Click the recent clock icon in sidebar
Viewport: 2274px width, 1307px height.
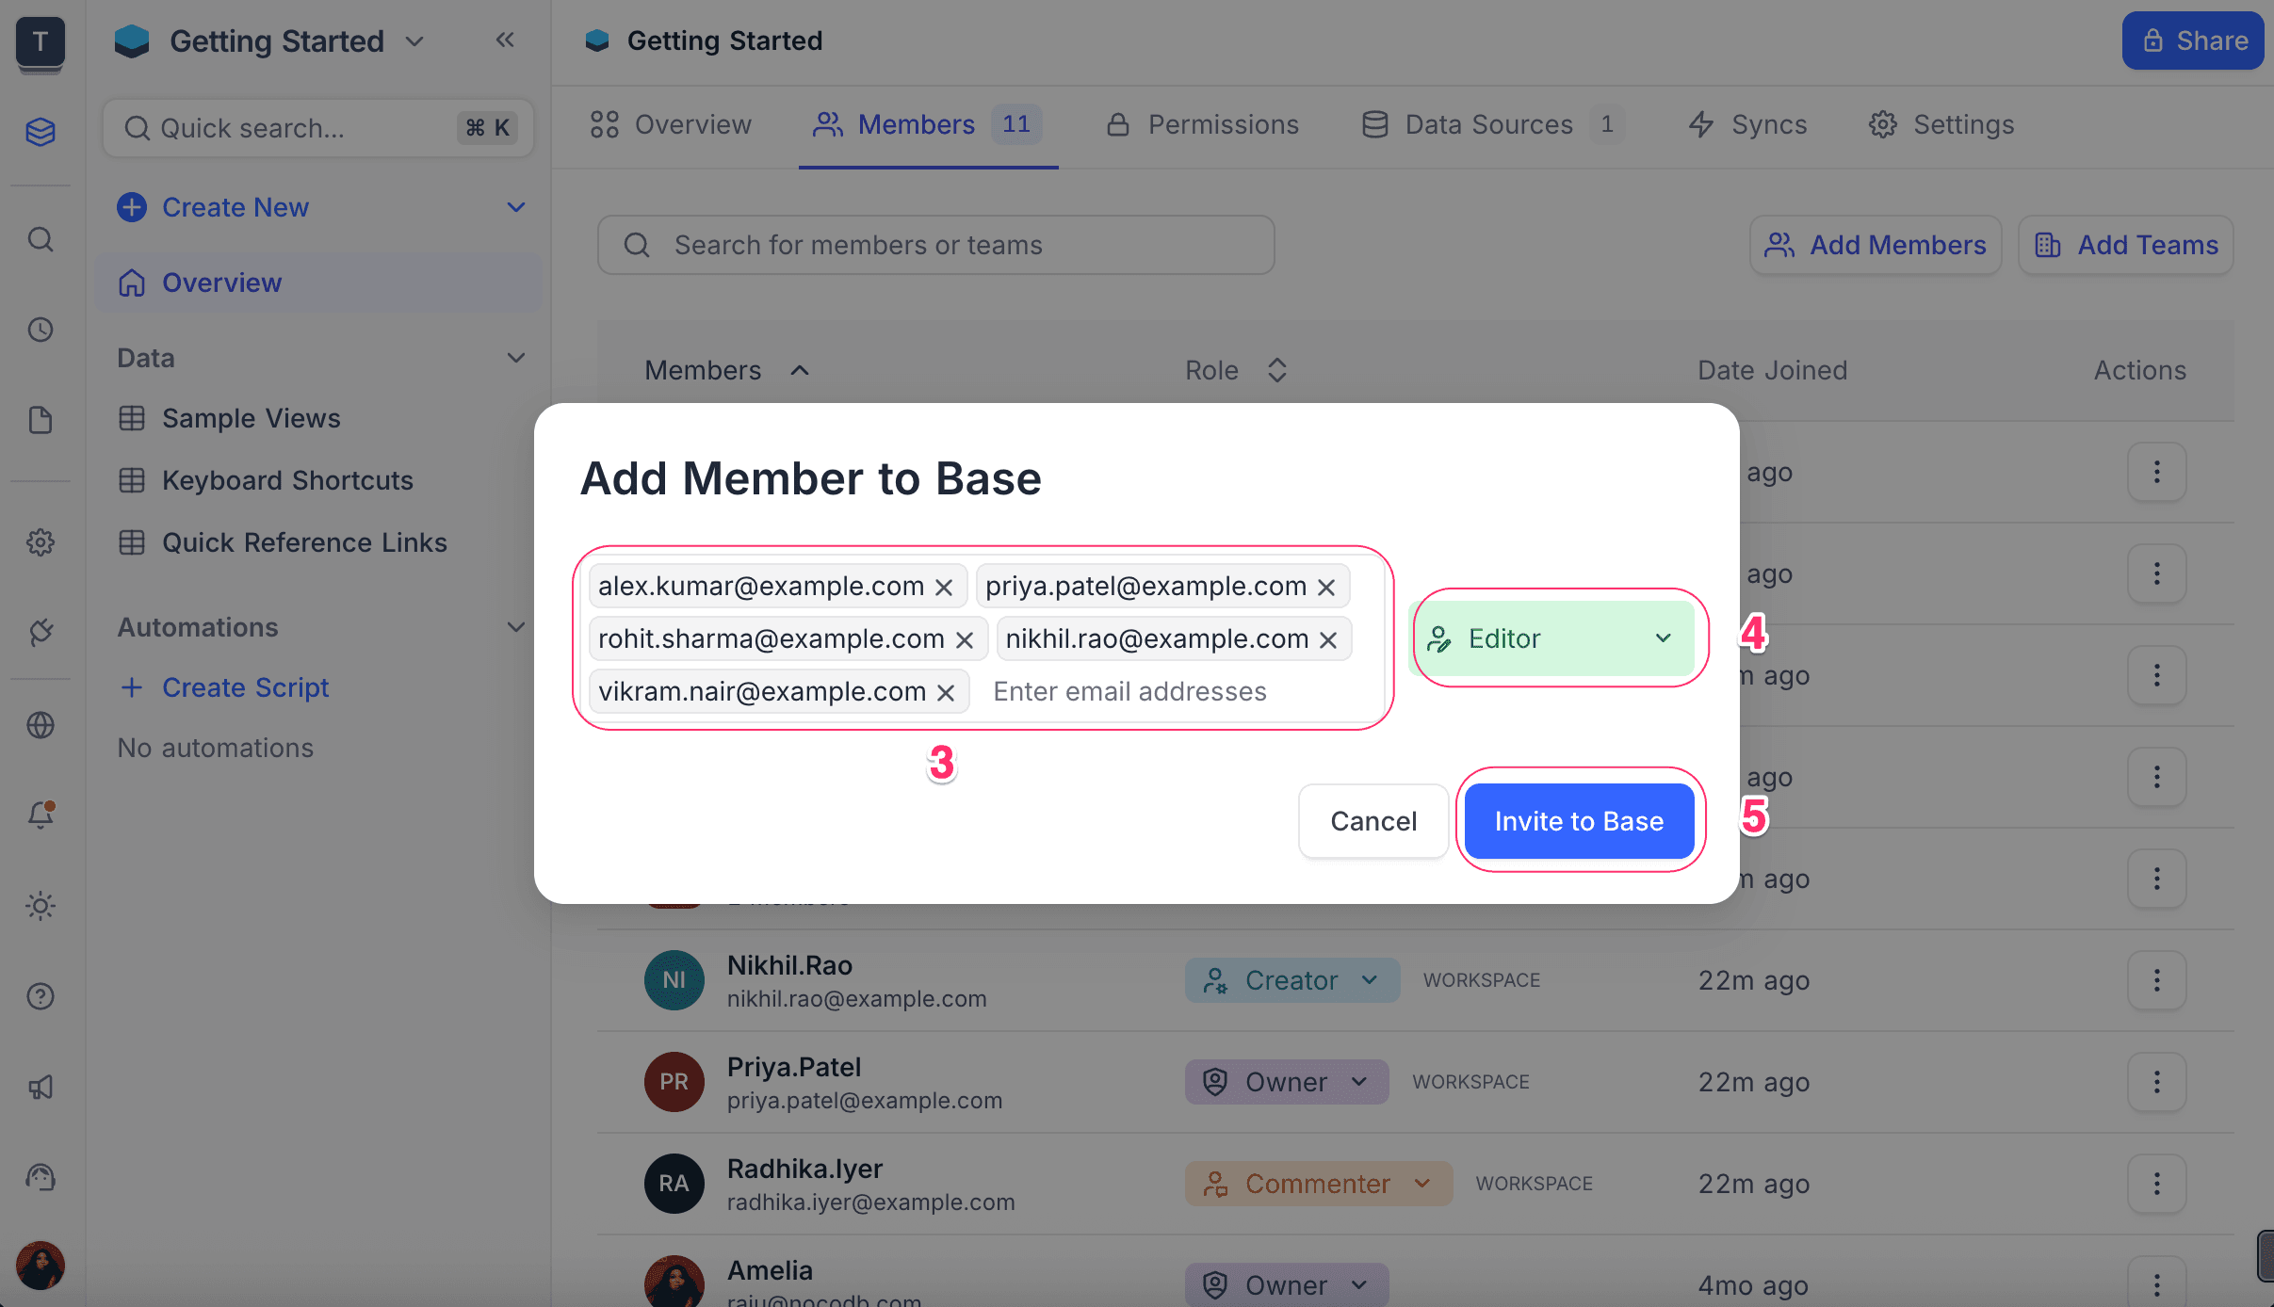(41, 330)
